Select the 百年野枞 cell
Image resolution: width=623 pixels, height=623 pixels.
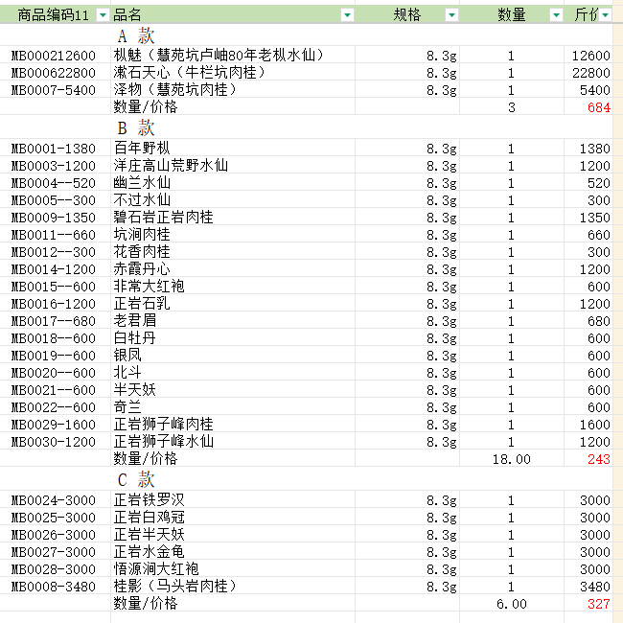(x=233, y=149)
